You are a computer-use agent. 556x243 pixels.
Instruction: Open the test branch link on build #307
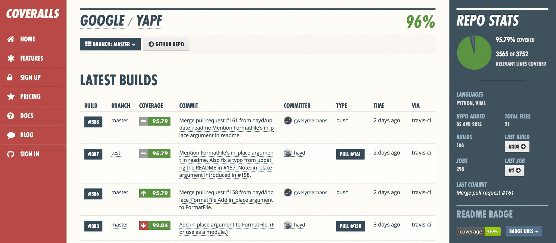pos(116,153)
